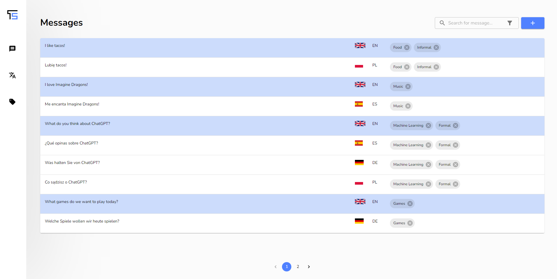Remove Music tag from 'Me encanta Imagine Dragons!'
This screenshot has height=279, width=557.
408,106
